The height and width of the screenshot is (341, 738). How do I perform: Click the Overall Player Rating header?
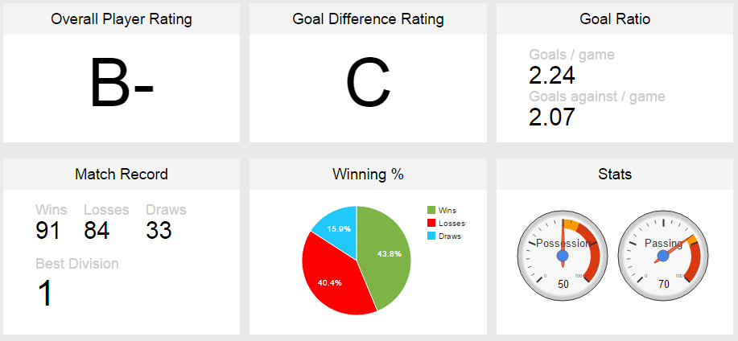pos(122,18)
